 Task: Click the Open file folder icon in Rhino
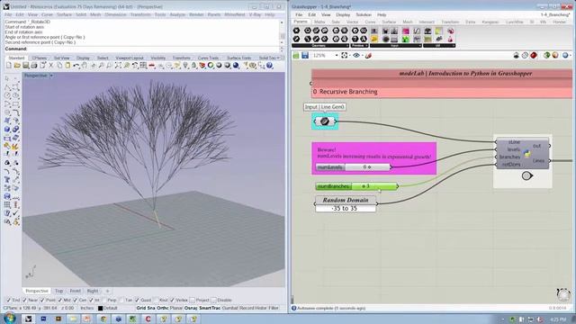[17, 66]
